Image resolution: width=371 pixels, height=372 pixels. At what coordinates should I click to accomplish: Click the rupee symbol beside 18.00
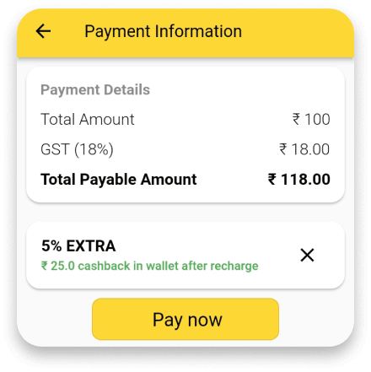283,149
